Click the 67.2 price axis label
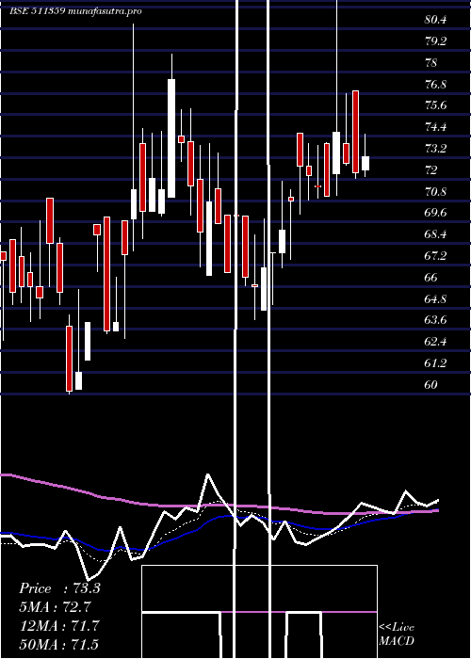The height and width of the screenshot is (659, 471). 435,255
